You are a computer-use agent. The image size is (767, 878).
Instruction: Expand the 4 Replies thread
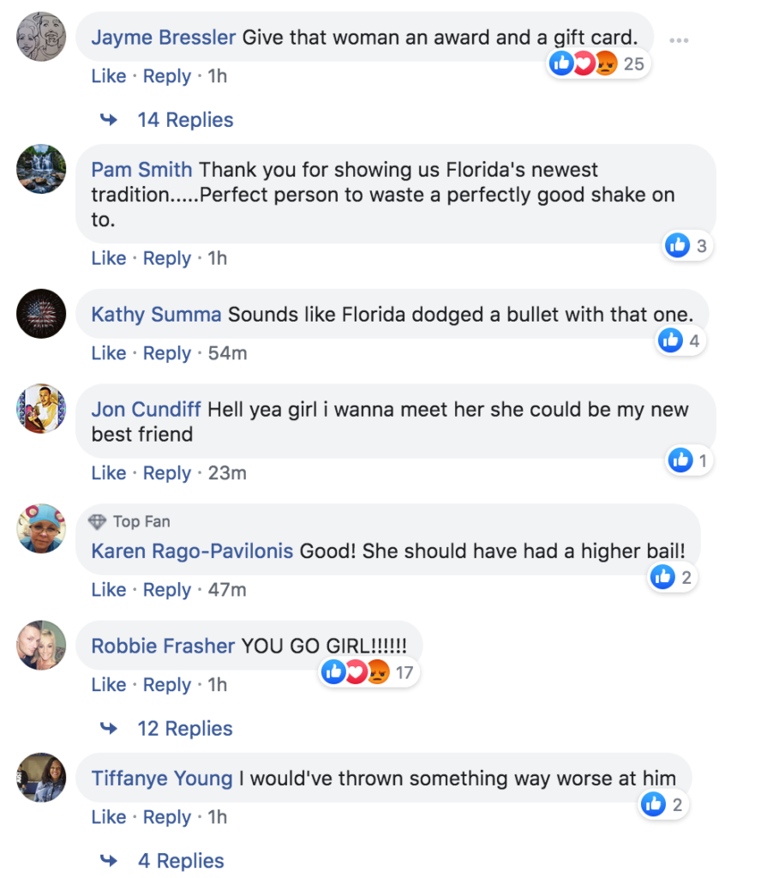point(181,861)
